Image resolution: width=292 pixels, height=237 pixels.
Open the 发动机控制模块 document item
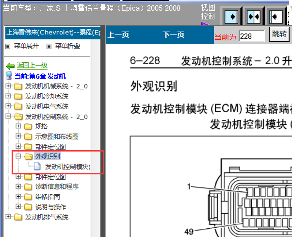point(68,167)
